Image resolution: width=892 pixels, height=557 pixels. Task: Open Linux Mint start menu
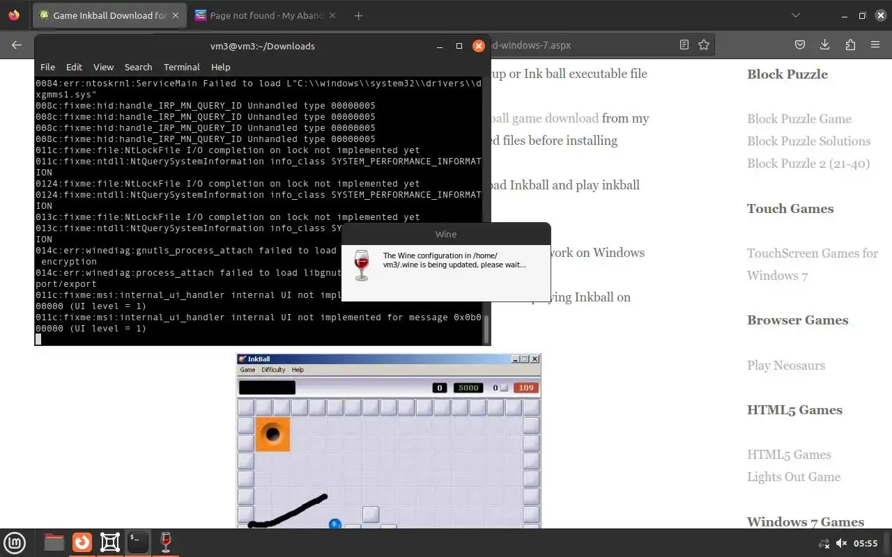tap(15, 542)
